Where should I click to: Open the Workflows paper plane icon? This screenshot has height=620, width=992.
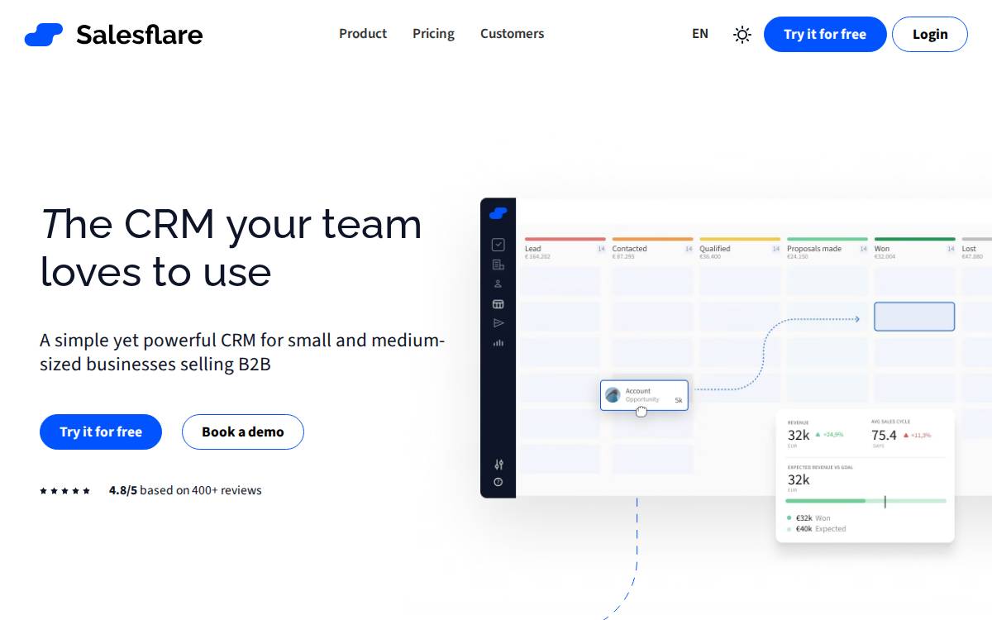pos(498,323)
